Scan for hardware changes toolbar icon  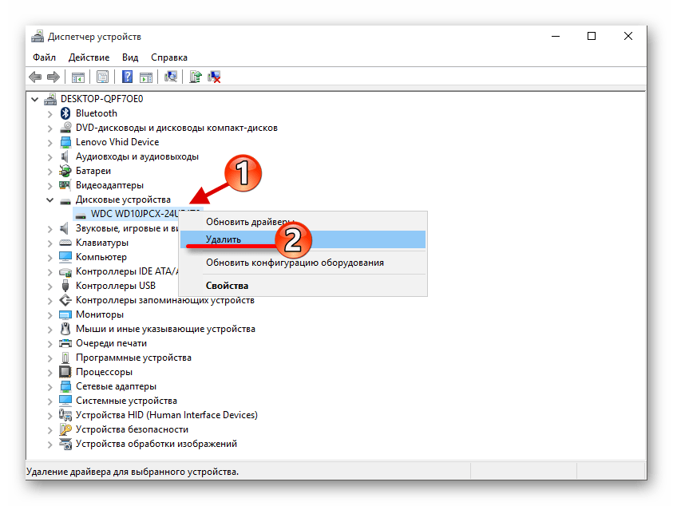click(171, 77)
